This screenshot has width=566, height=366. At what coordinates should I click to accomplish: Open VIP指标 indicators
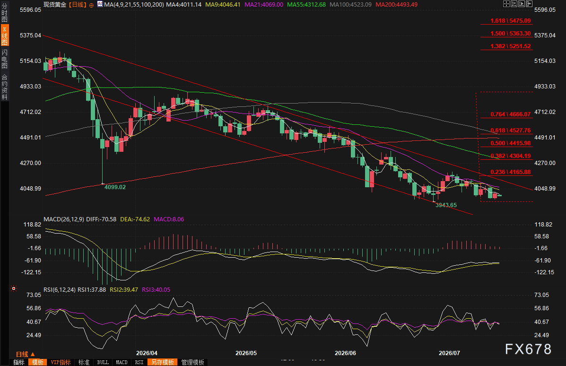(x=61, y=362)
